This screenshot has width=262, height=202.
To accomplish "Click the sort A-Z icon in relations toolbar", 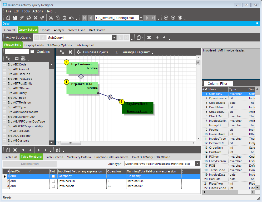I will click(58, 150).
